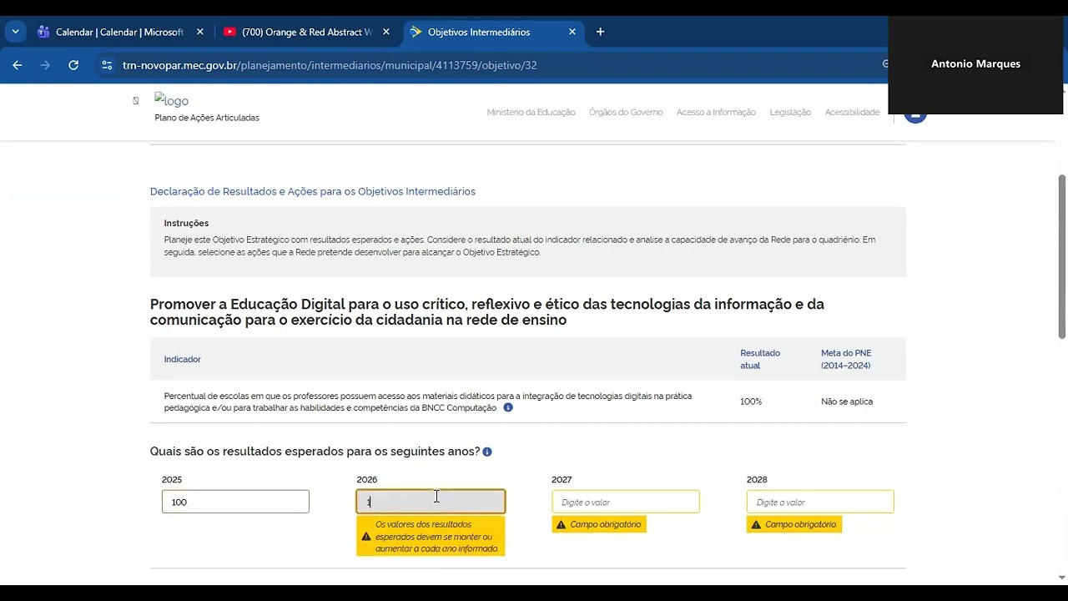Click the warning icon under the 2026 field
The image size is (1068, 601).
(365, 537)
